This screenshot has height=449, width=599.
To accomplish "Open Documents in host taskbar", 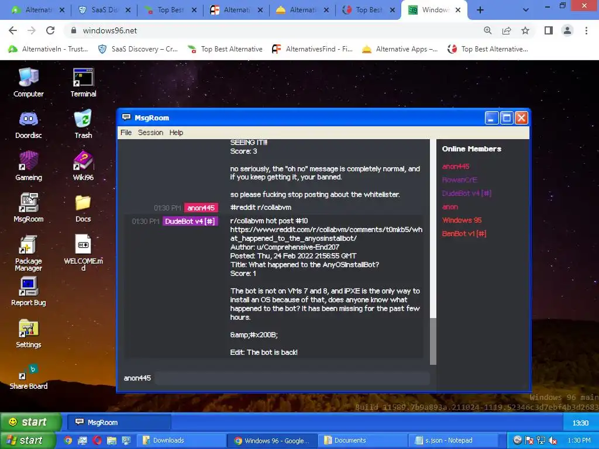I will [x=363, y=440].
